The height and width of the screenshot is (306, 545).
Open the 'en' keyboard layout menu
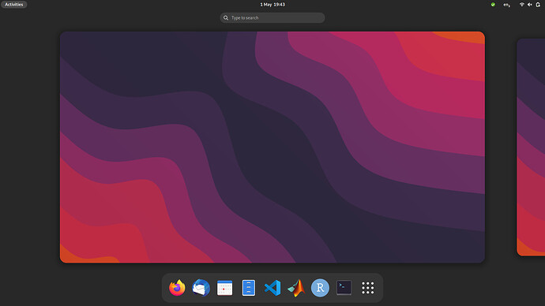[x=507, y=5]
